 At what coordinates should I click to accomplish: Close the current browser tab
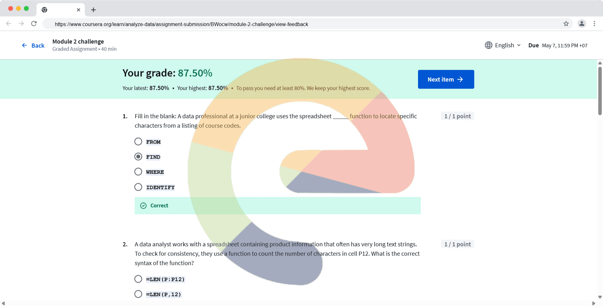click(79, 10)
